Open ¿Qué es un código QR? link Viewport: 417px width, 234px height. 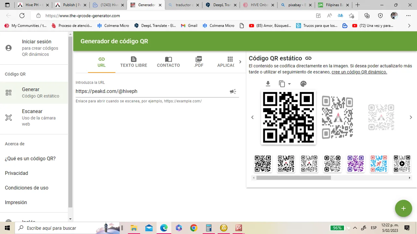point(30,159)
